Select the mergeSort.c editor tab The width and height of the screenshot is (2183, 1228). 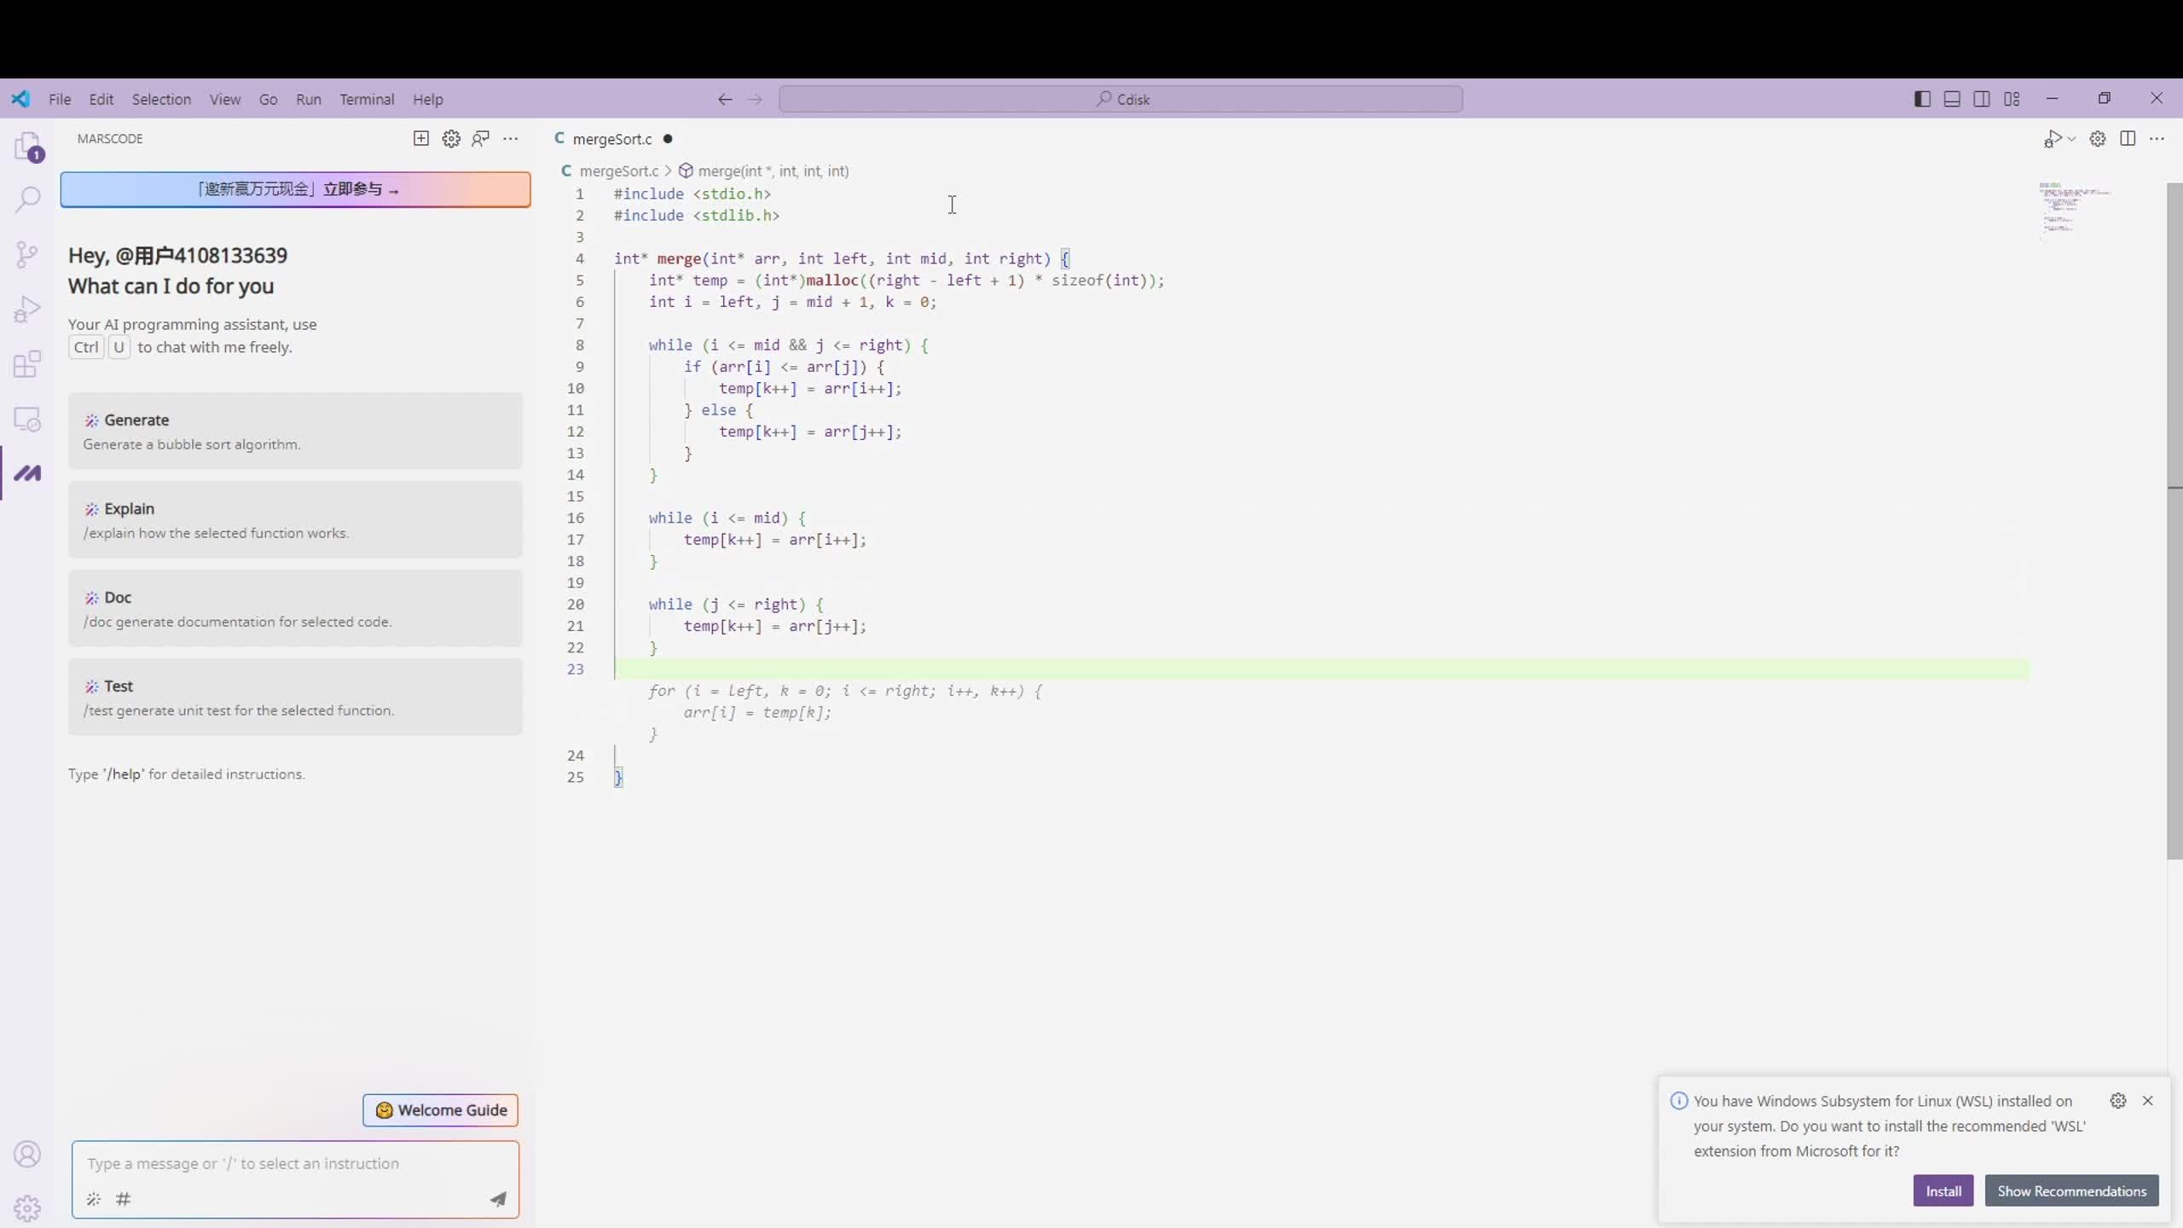pyautogui.click(x=611, y=139)
